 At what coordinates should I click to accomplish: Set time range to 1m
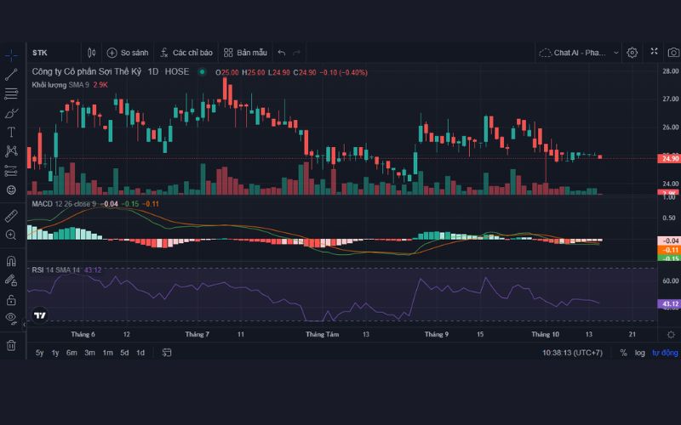click(x=108, y=353)
